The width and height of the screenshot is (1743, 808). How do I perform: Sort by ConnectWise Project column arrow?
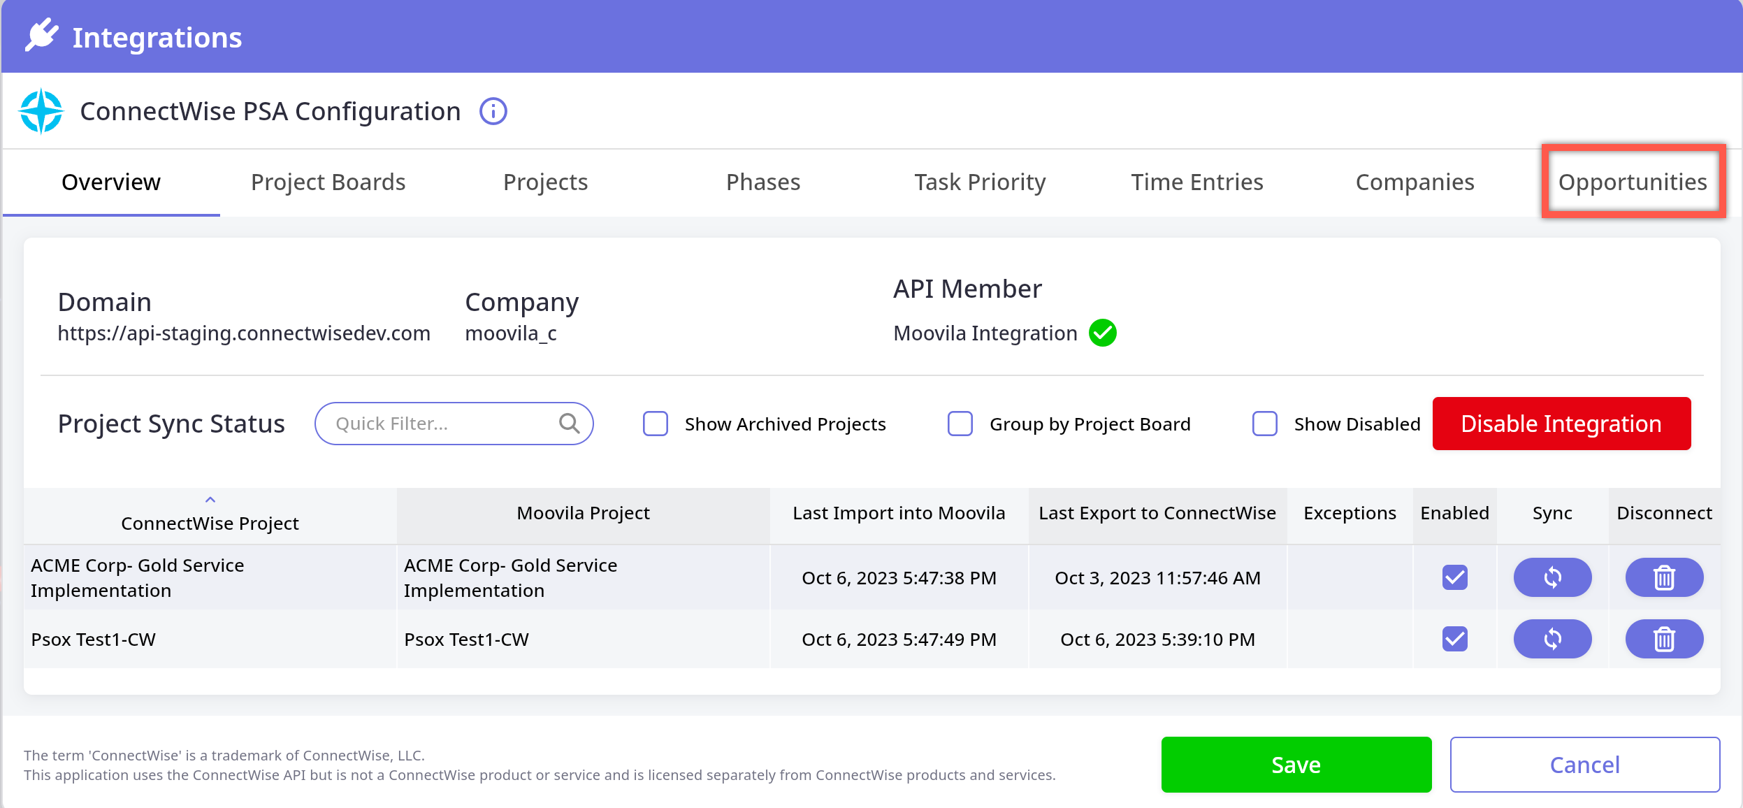(x=210, y=500)
